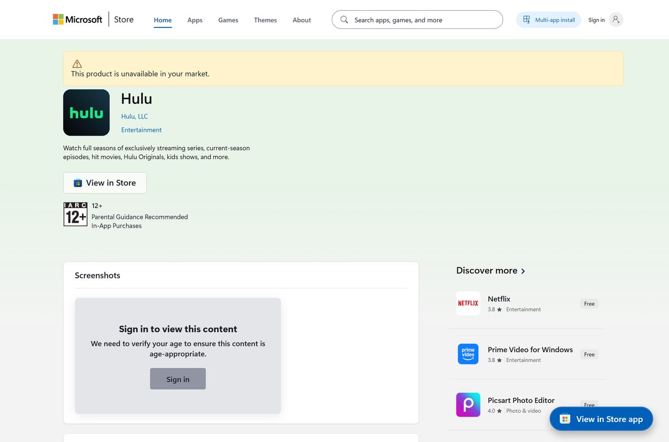Click the Prime Video Free badge
The width and height of the screenshot is (669, 442).
pyautogui.click(x=589, y=354)
